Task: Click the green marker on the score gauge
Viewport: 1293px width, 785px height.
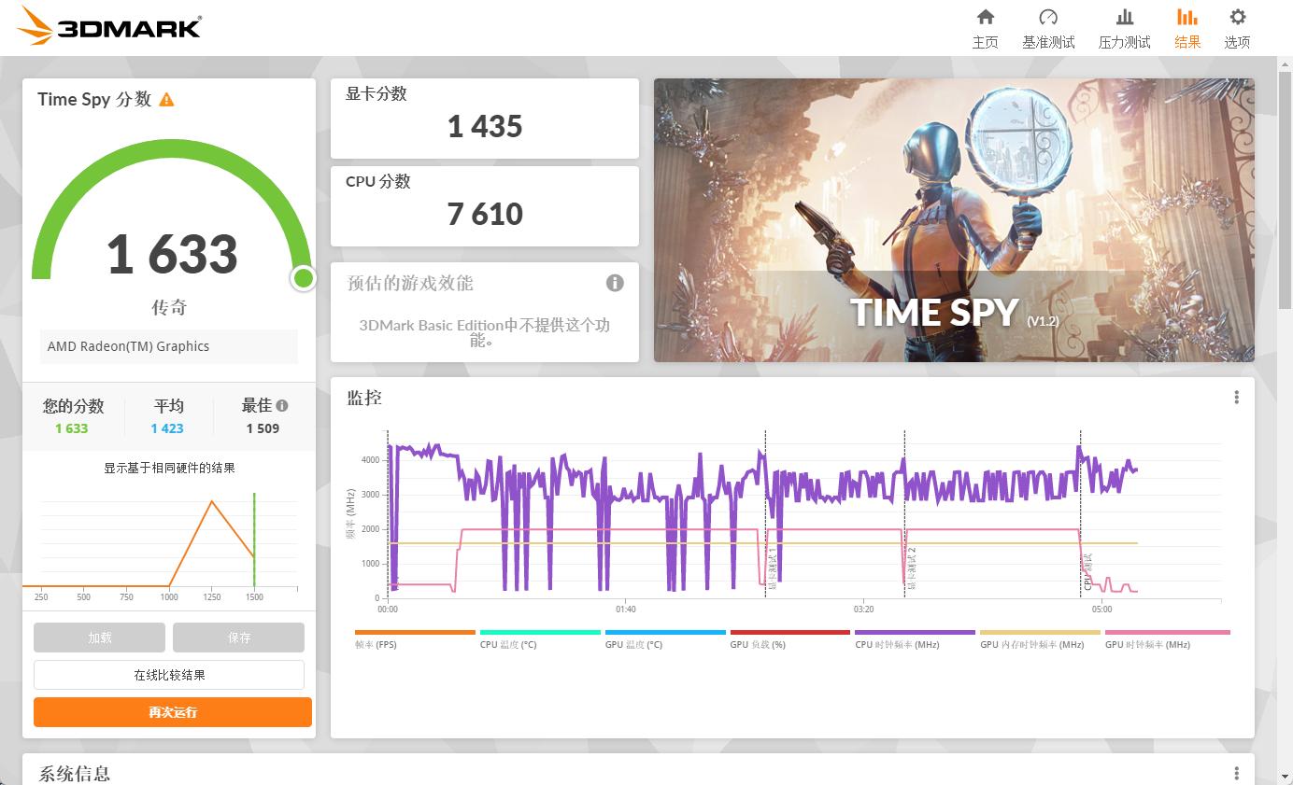Action: (x=303, y=276)
